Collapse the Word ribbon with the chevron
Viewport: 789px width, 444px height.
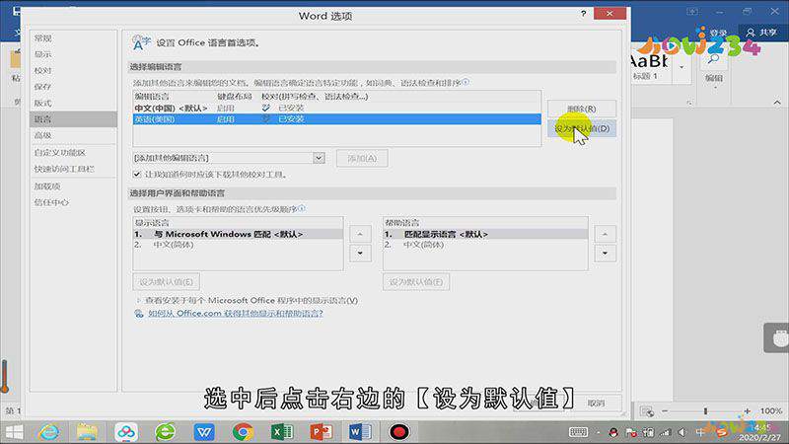coord(777,103)
